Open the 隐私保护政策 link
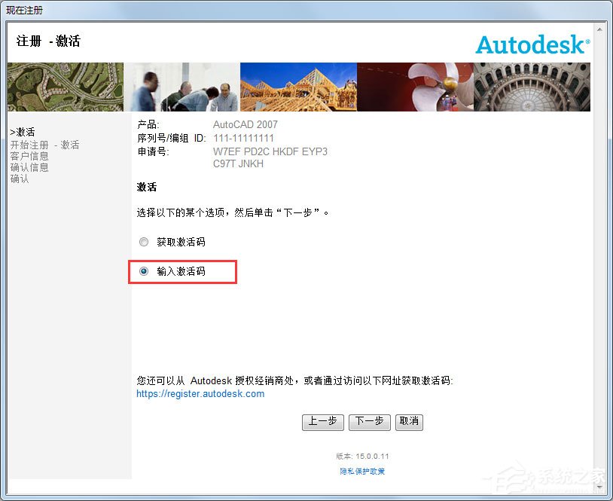This screenshot has height=501, width=613. coord(362,472)
